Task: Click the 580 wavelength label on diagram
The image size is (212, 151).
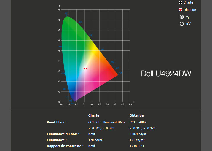Action: pos(103,50)
